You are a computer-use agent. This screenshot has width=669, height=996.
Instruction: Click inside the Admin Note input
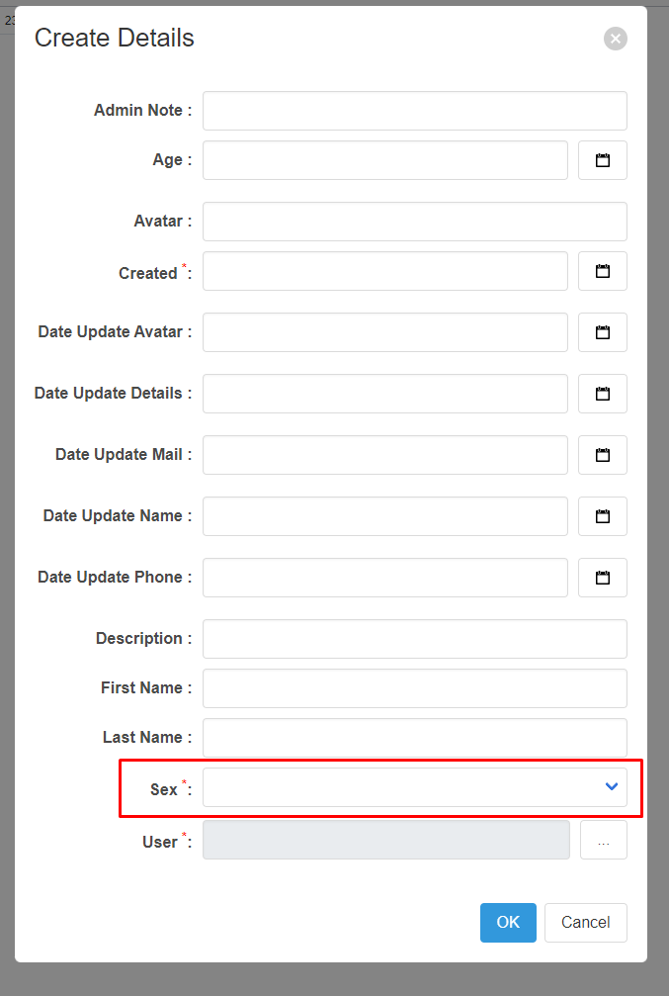(x=414, y=110)
